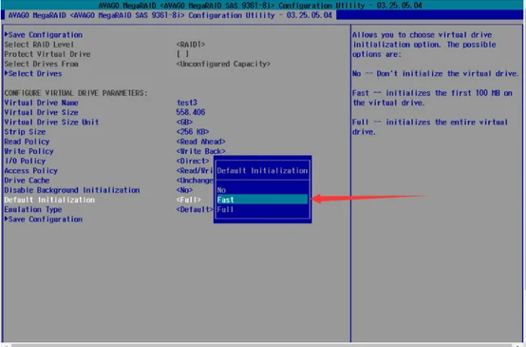Select the Virtual Drive Size label
Screen dimensions: 526x347
coord(41,112)
